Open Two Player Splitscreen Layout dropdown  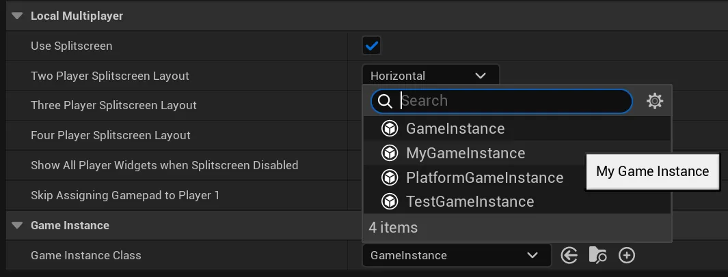[430, 75]
